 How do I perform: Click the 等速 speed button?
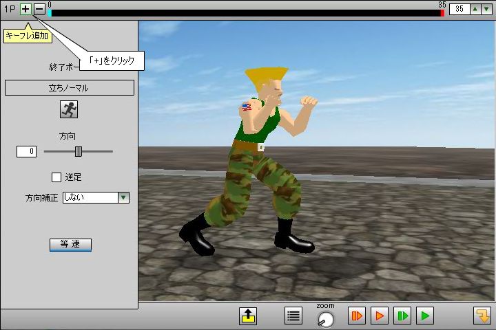click(x=70, y=245)
